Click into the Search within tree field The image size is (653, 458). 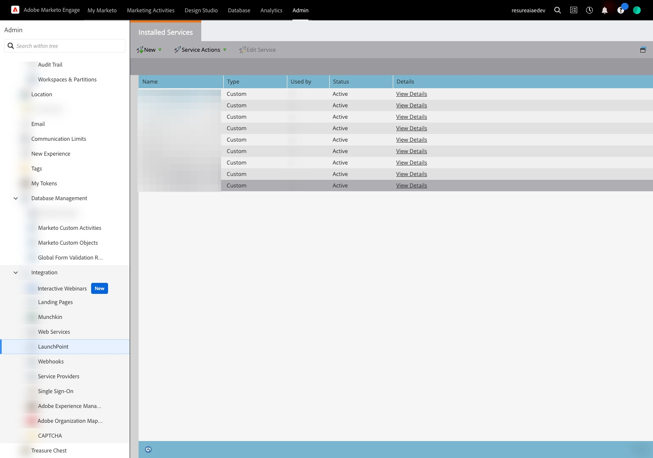pyautogui.click(x=65, y=46)
